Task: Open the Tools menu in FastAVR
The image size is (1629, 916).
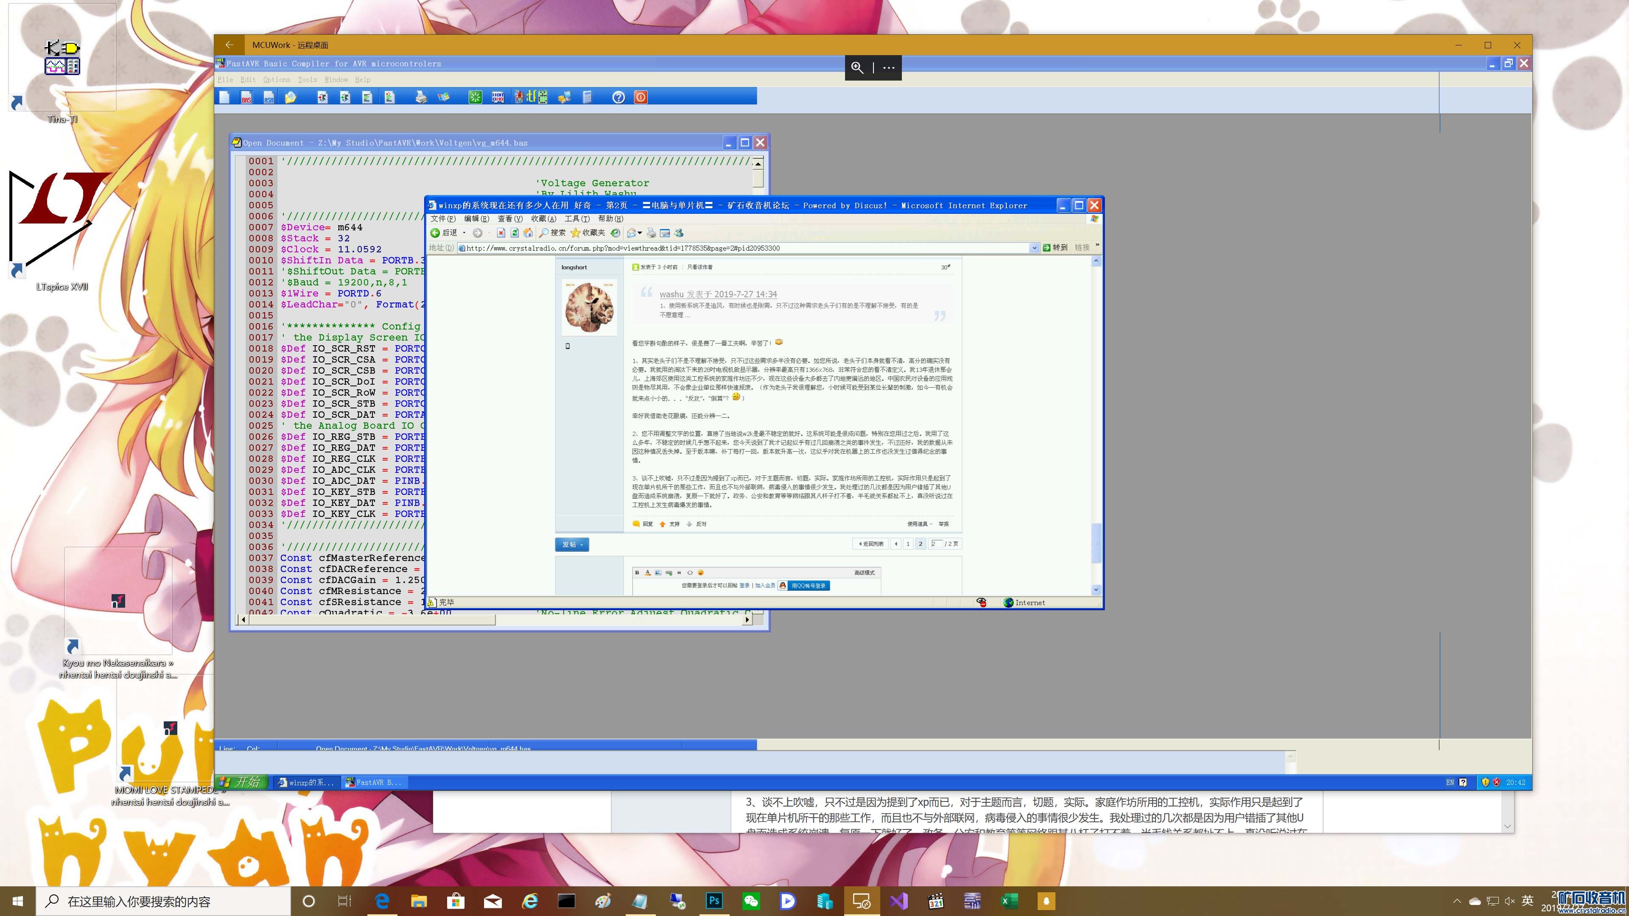Action: [x=307, y=80]
